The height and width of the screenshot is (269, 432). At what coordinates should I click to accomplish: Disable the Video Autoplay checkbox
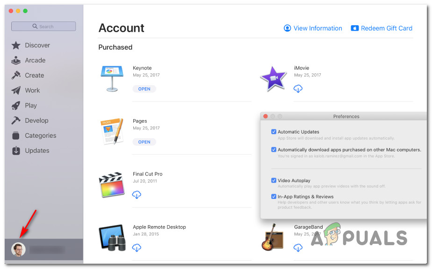pyautogui.click(x=274, y=180)
